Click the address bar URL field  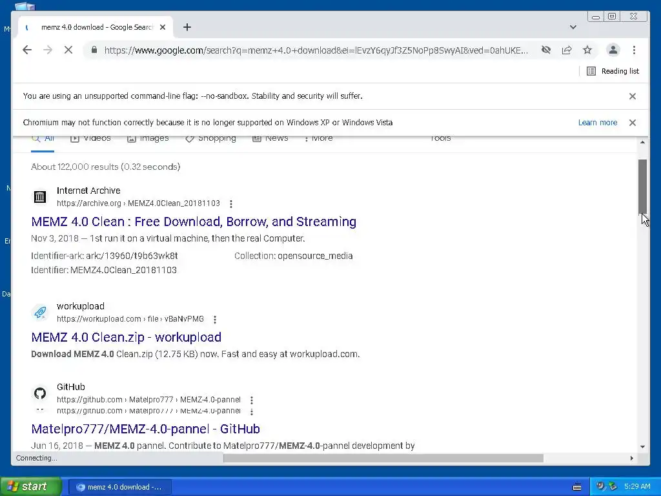tap(316, 50)
